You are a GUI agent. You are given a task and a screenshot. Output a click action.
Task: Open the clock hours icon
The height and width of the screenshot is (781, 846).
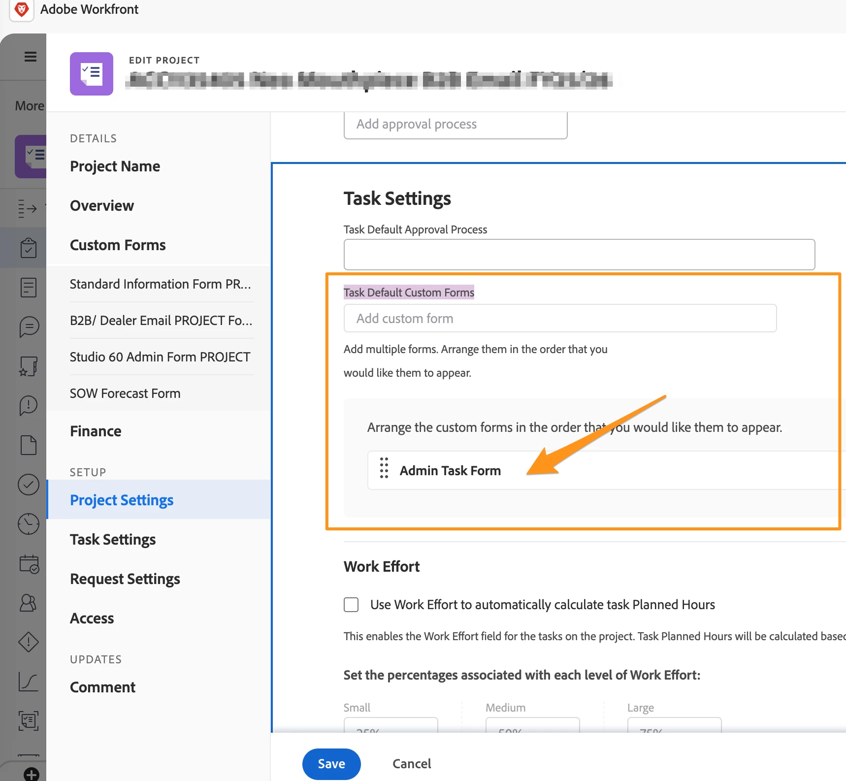[29, 523]
